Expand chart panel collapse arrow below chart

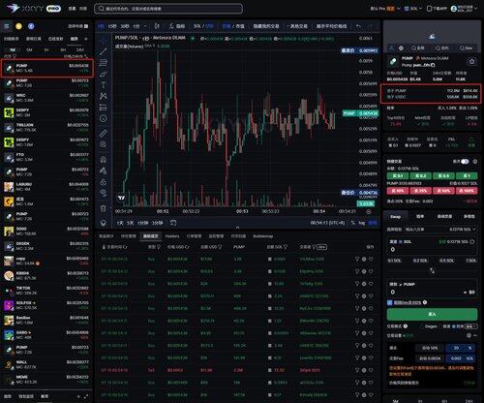click(x=237, y=228)
